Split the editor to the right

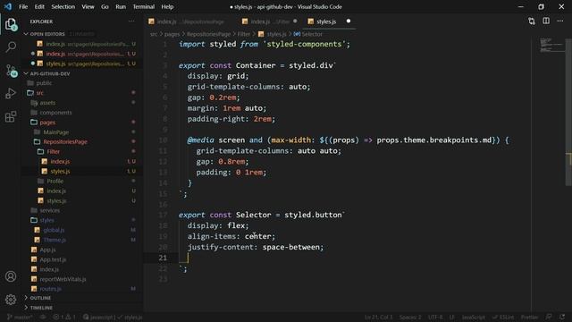[x=546, y=21]
